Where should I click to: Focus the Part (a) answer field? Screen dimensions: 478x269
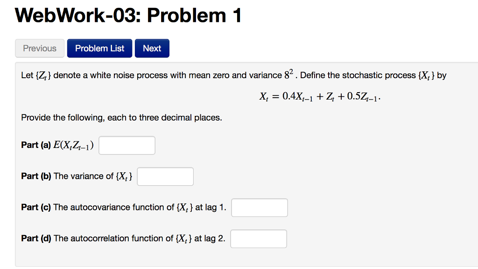point(127,145)
